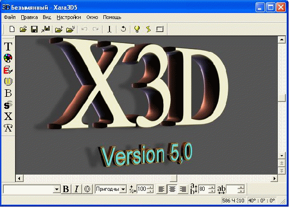This screenshot has height=207, width=289.
Task: Click the open style folder icon with S
Action: (71, 29)
